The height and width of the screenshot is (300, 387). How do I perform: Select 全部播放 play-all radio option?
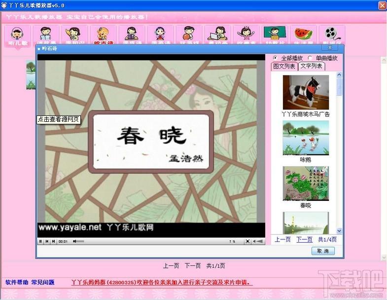coord(275,58)
